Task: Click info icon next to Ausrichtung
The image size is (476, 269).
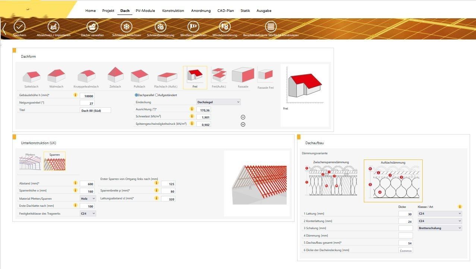Action: point(192,109)
